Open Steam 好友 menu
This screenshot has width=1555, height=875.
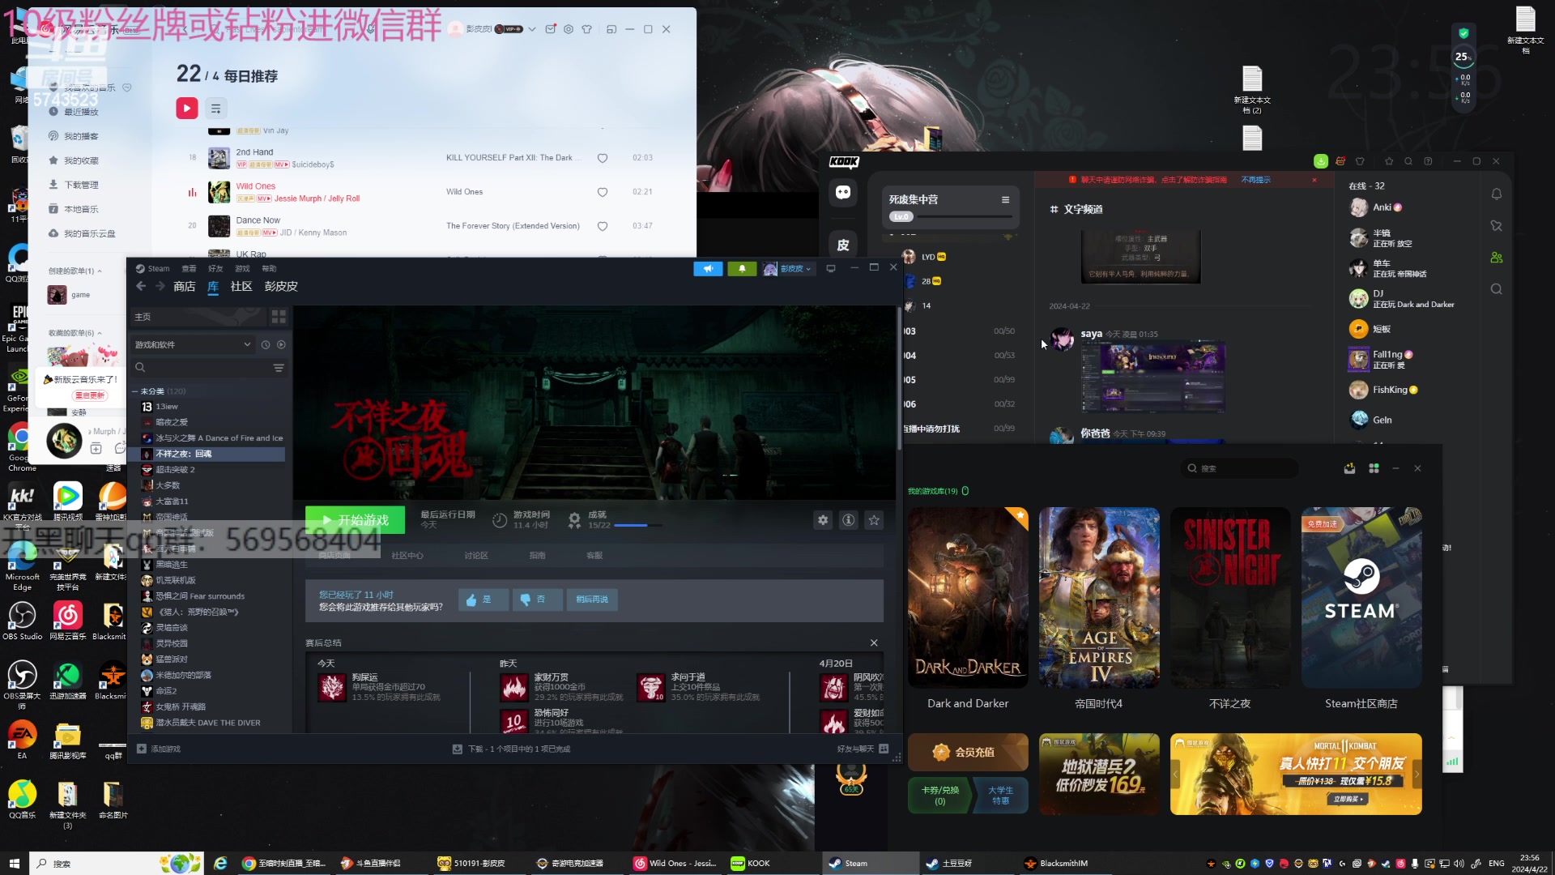click(x=215, y=269)
